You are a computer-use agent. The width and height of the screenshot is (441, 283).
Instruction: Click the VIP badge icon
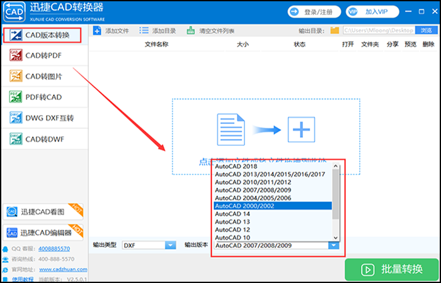[353, 12]
